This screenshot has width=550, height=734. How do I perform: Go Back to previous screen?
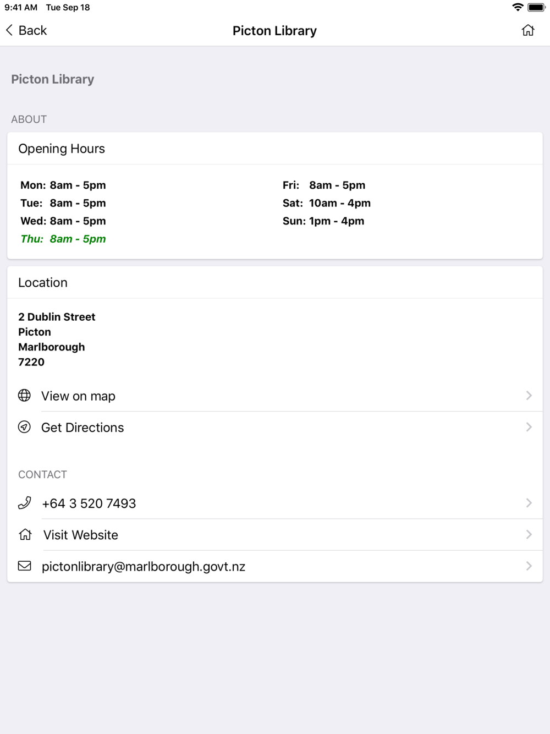(x=26, y=30)
